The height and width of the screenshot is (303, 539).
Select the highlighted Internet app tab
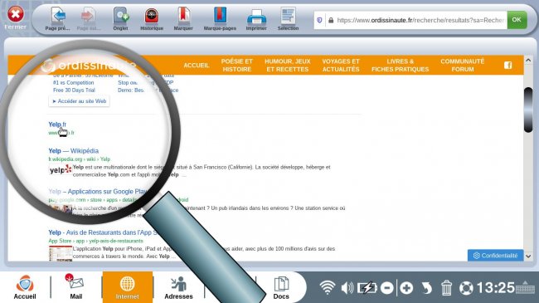(127, 287)
